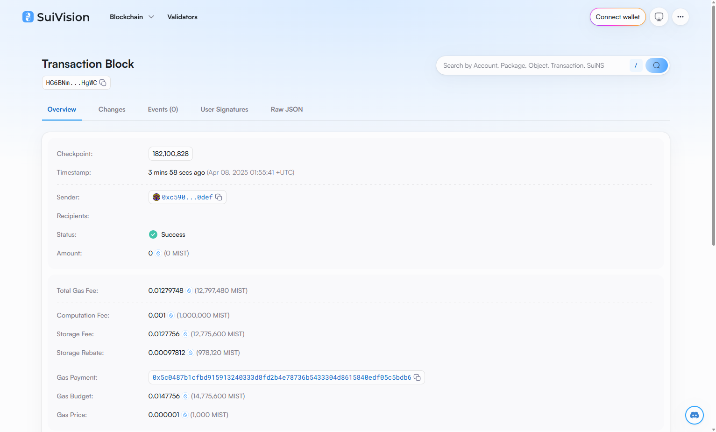Switch to the Changes tab
This screenshot has height=432, width=716.
(112, 109)
